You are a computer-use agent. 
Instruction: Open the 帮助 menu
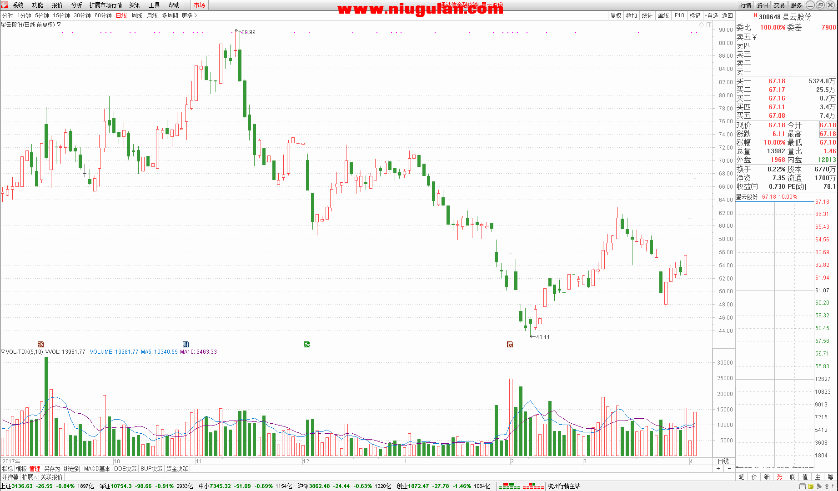pos(174,5)
